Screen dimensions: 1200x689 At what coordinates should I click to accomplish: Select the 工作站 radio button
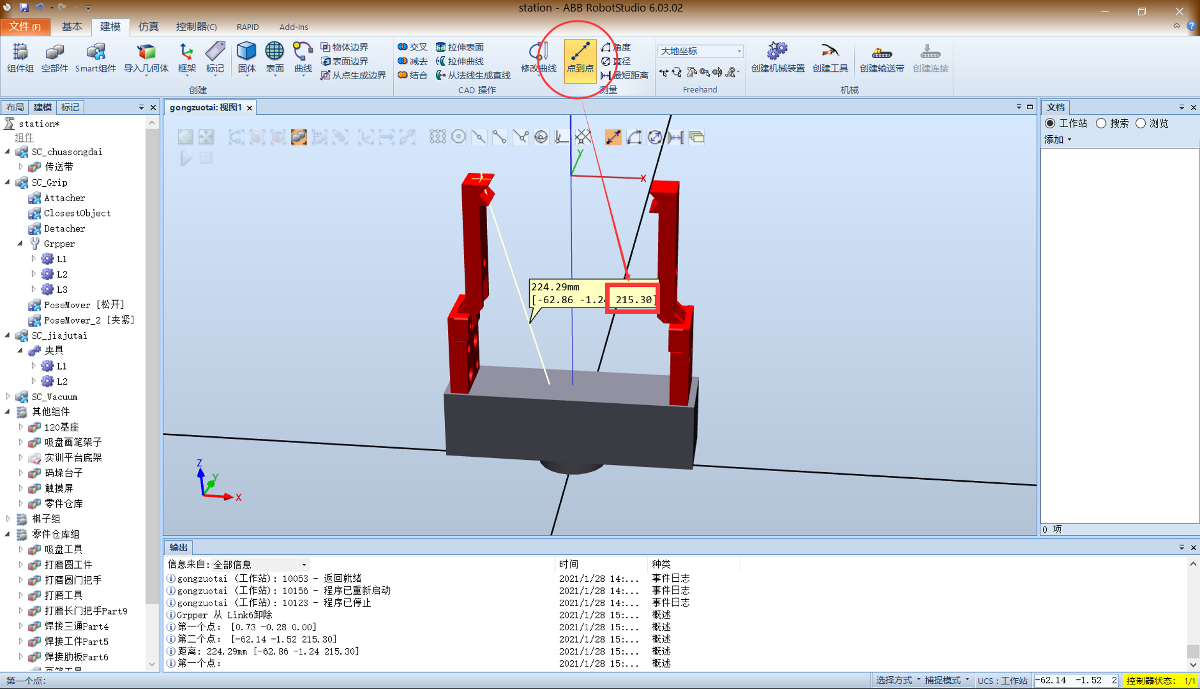pos(1050,123)
